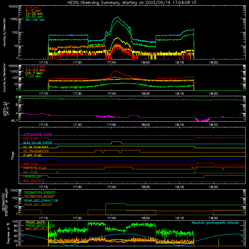This screenshot has width=249, height=249.
Task: Select the 6-12 keV legend label
Action: click(33, 11)
